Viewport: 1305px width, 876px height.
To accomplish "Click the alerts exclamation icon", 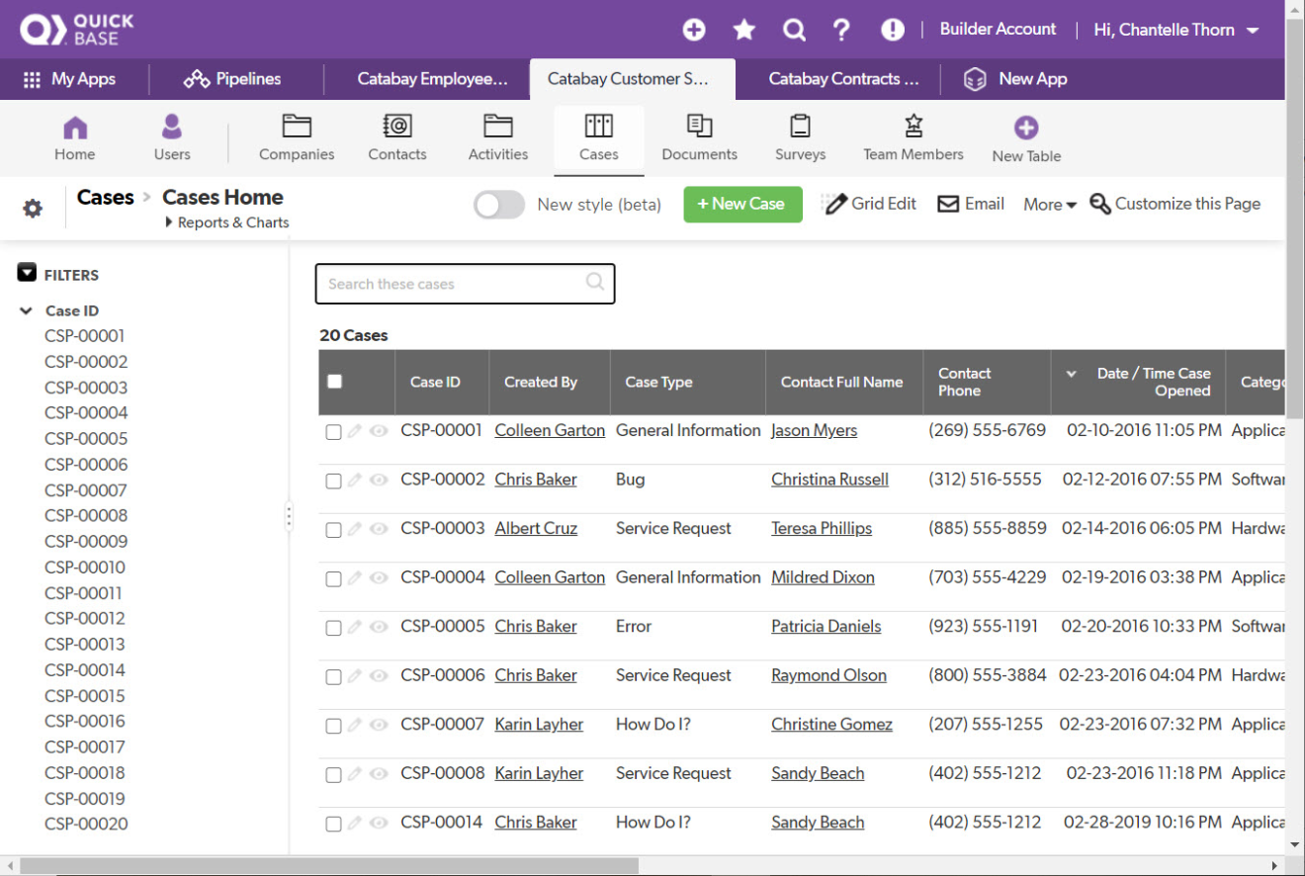I will click(x=892, y=30).
